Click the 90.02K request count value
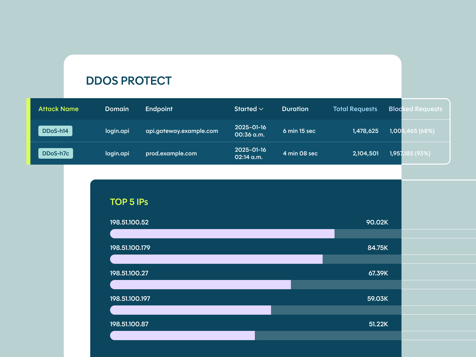Viewport: 476px width, 357px height. click(x=377, y=222)
